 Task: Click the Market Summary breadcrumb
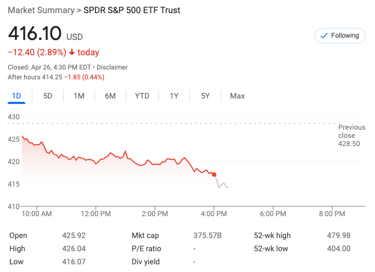click(41, 10)
